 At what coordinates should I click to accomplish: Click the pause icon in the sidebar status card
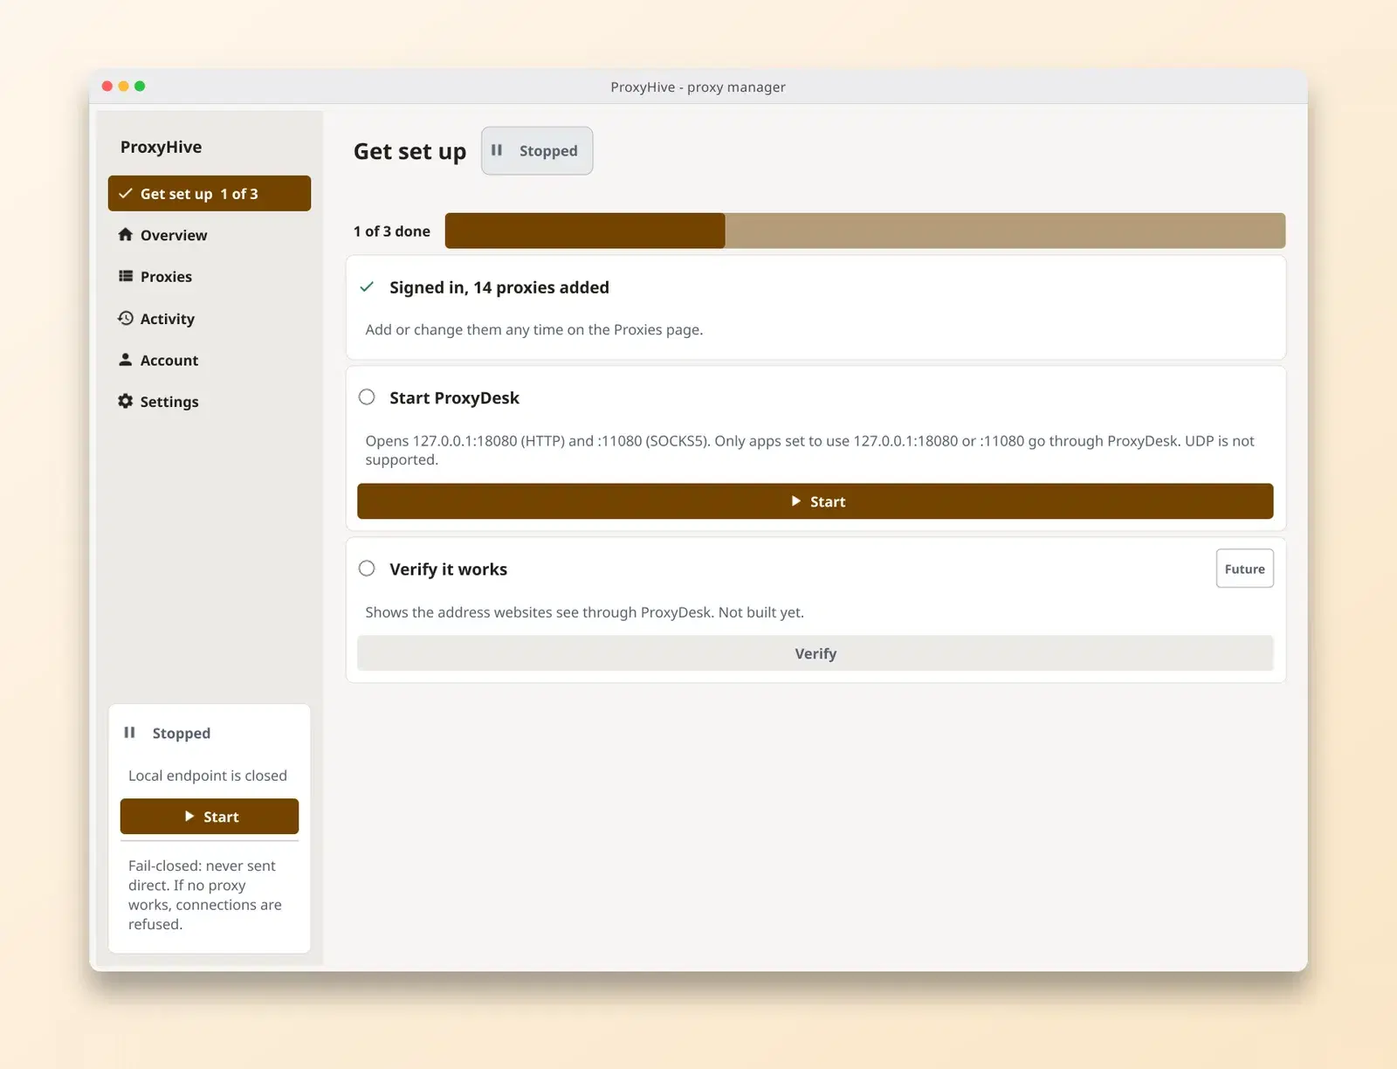(129, 733)
